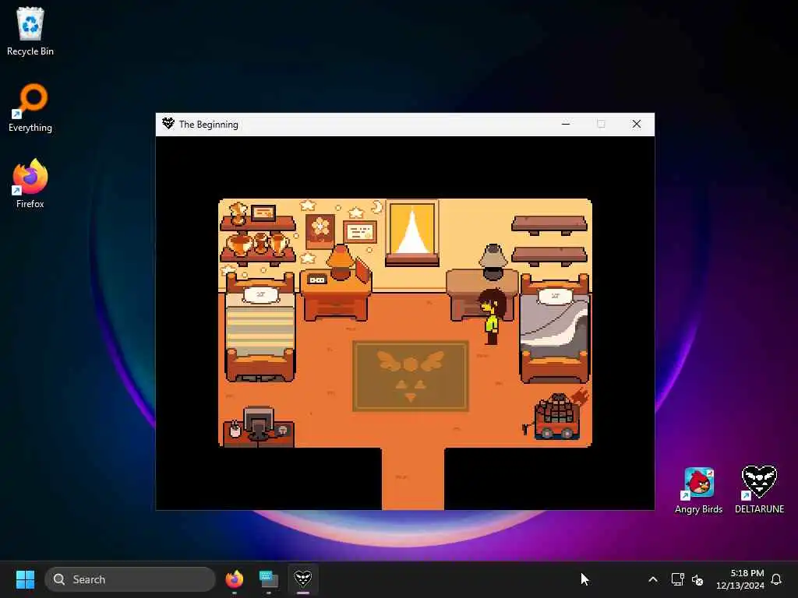Click the gray lamp on right dresser
Viewport: 798px width, 598px height.
pyautogui.click(x=493, y=262)
